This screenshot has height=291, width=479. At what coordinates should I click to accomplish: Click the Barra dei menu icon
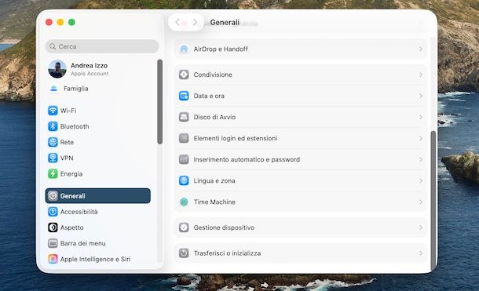[53, 243]
